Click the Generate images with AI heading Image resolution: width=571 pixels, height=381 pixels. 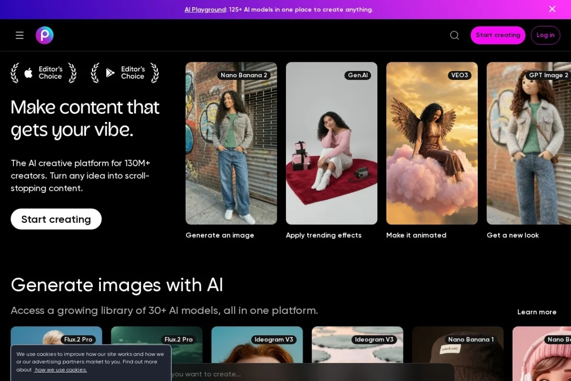[x=117, y=285]
